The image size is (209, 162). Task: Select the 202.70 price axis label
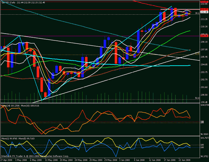pyautogui.click(x=204, y=80)
